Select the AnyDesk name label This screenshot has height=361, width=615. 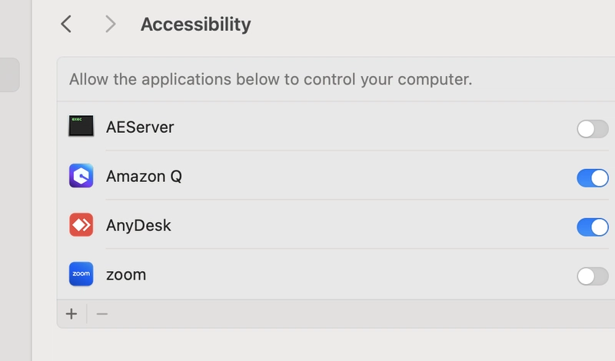[x=138, y=225]
